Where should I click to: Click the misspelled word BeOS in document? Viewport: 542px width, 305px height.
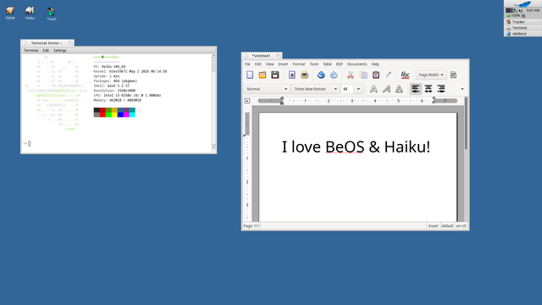coord(345,147)
